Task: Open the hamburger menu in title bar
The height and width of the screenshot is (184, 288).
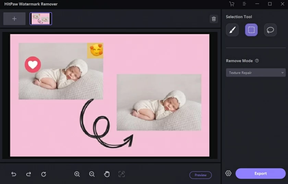Action: click(244, 4)
